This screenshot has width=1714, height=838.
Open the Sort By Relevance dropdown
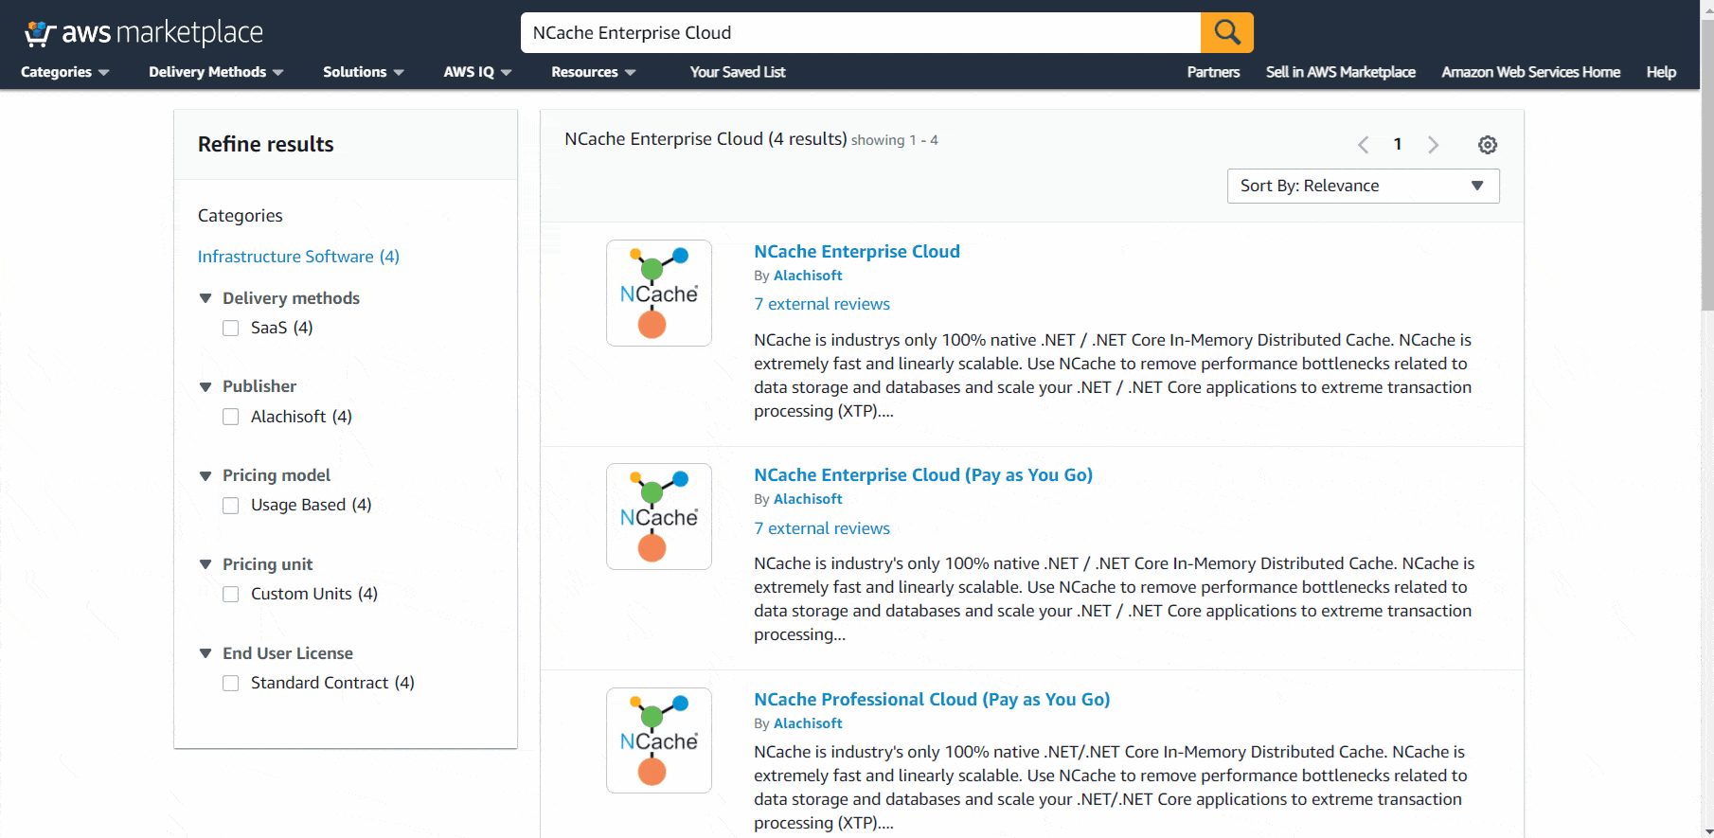point(1363,186)
